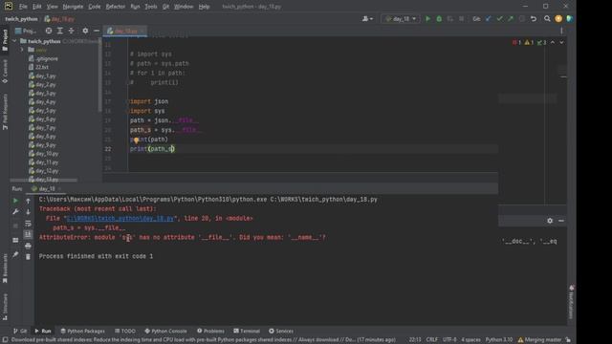The height and width of the screenshot is (344, 612).
Task: Hide the Run tool window minus icon
Action: point(561,221)
